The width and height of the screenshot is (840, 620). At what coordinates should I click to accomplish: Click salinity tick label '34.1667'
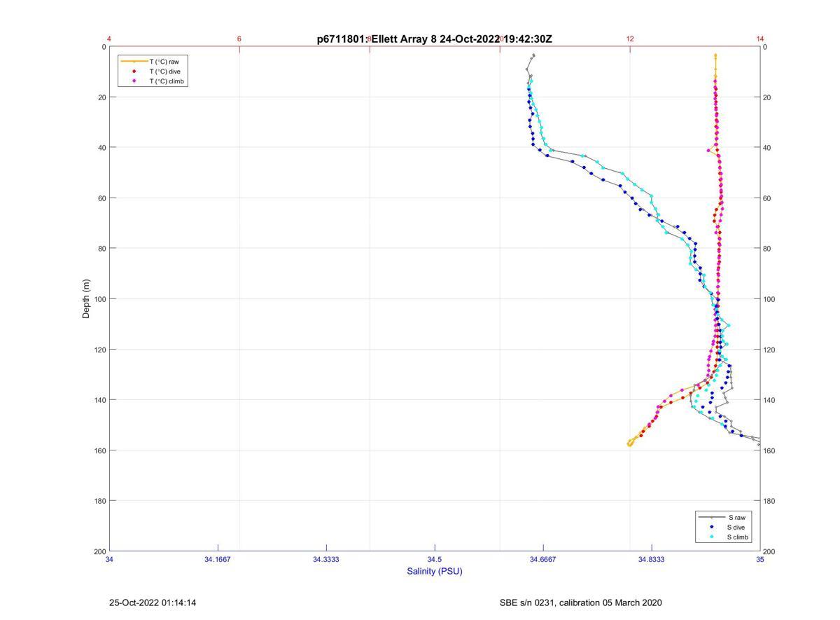pyautogui.click(x=218, y=559)
